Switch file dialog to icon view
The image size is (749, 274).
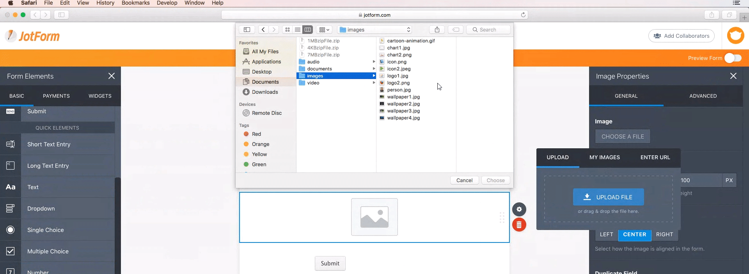point(288,30)
